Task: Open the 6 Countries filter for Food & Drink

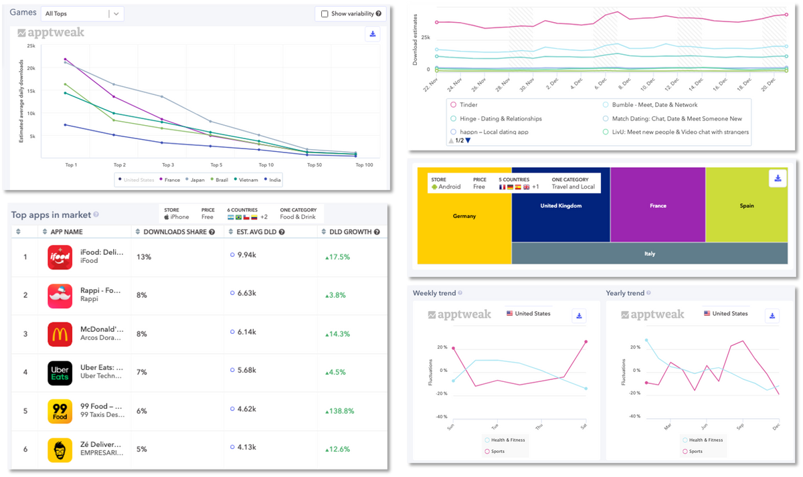Action: (246, 213)
